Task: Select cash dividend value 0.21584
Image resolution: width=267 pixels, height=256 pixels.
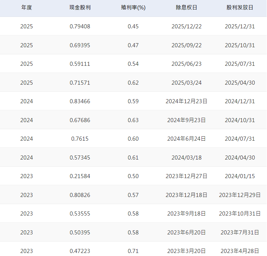Action: (80, 176)
